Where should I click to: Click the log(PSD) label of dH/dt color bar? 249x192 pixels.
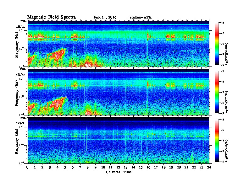(x=227, y=54)
